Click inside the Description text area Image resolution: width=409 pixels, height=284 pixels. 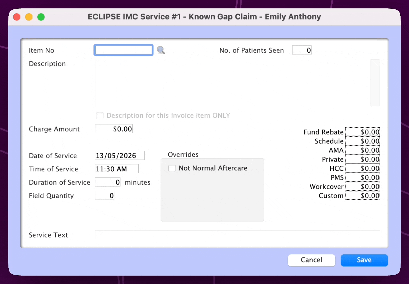pyautogui.click(x=233, y=83)
